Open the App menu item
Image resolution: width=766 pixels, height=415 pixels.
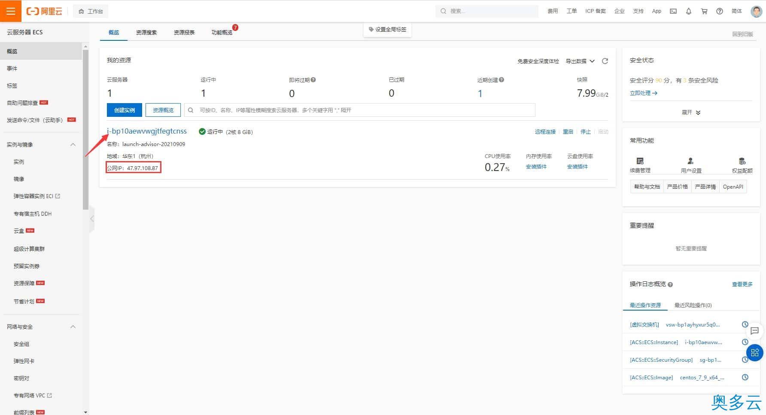[x=657, y=11]
